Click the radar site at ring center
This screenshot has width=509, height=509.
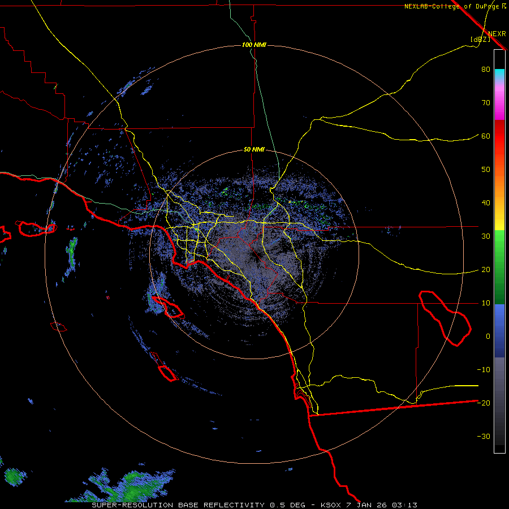(254, 255)
